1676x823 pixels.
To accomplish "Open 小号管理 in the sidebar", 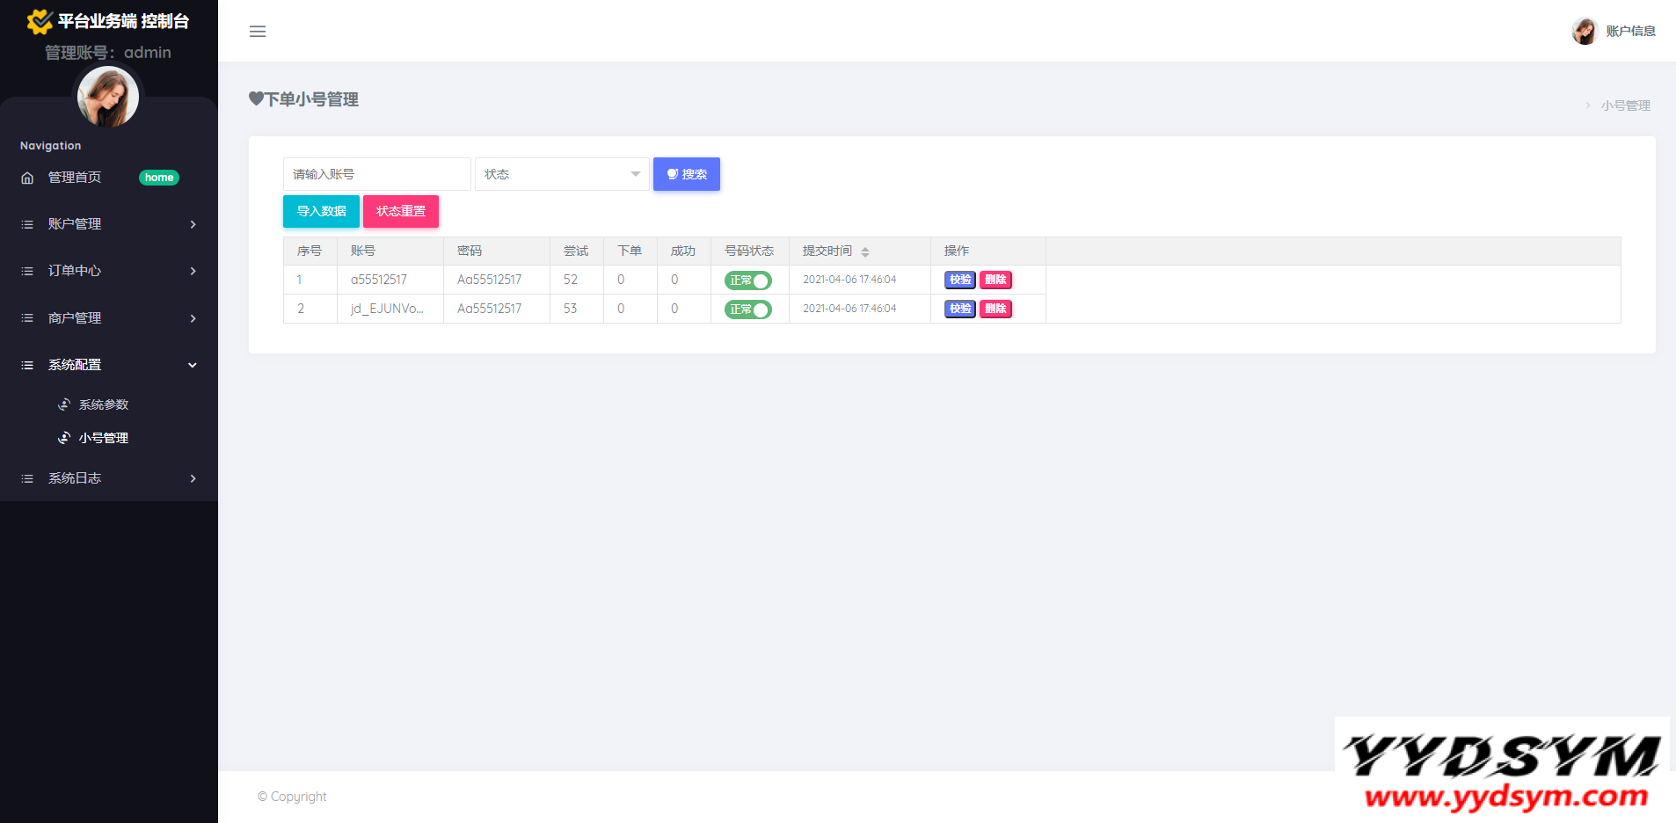I will (x=103, y=438).
